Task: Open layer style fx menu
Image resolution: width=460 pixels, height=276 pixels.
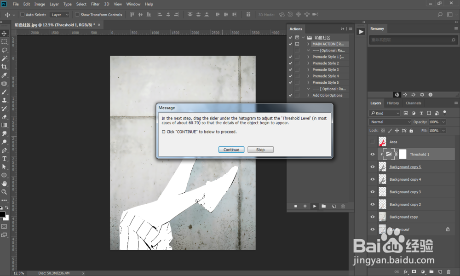Action: click(405, 272)
